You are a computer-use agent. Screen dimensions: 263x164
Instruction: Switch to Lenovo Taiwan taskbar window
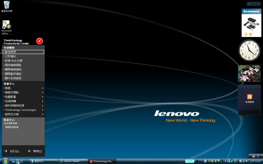[73, 161]
